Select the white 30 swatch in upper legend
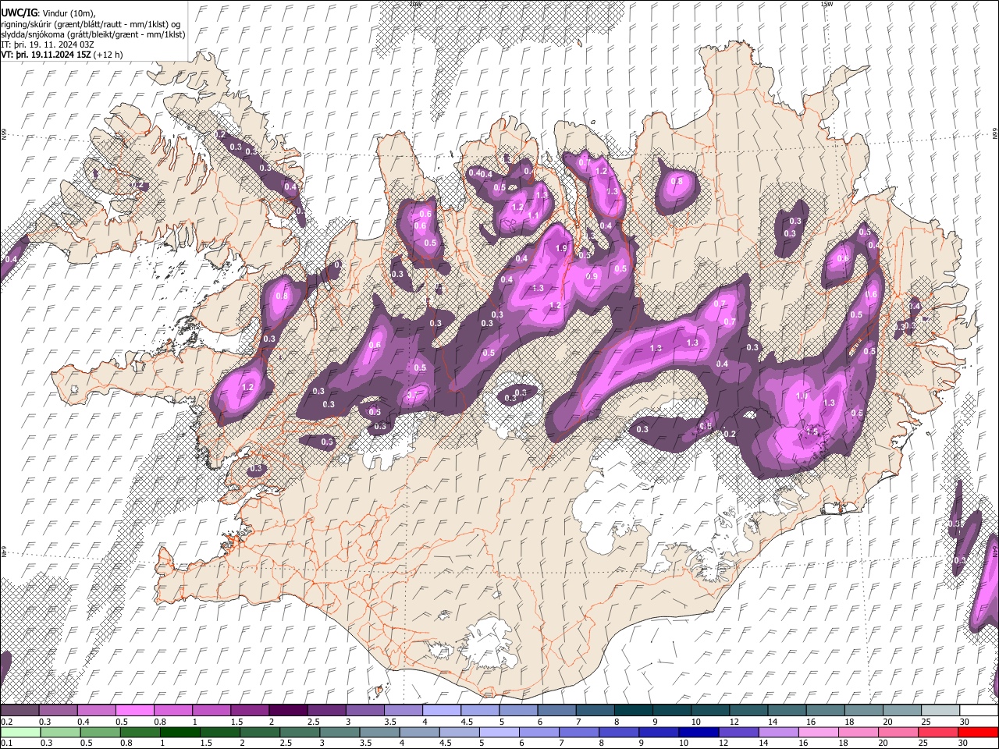Image resolution: width=999 pixels, height=749 pixels. [x=979, y=710]
